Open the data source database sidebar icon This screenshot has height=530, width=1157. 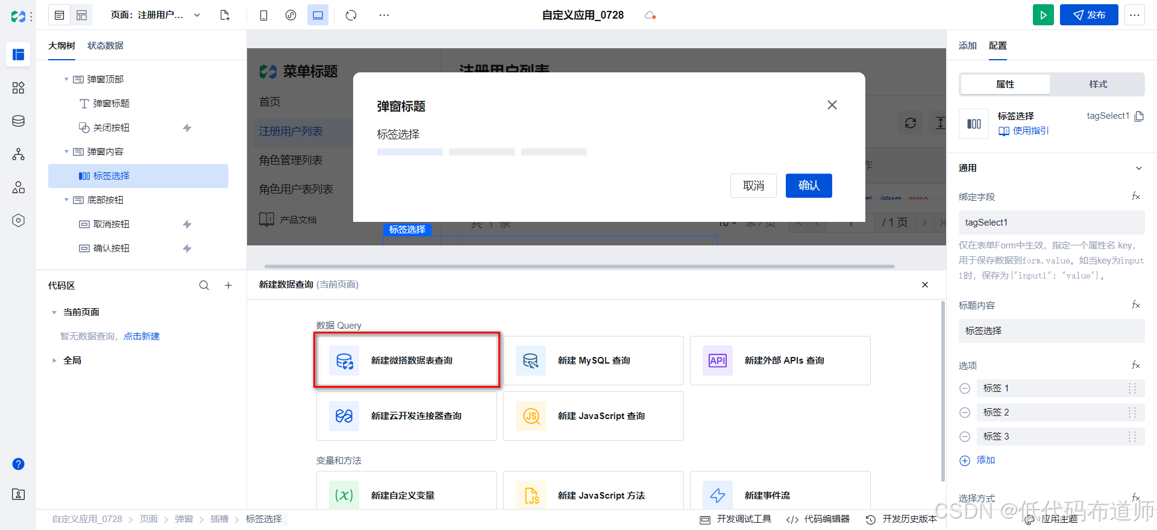coord(18,121)
